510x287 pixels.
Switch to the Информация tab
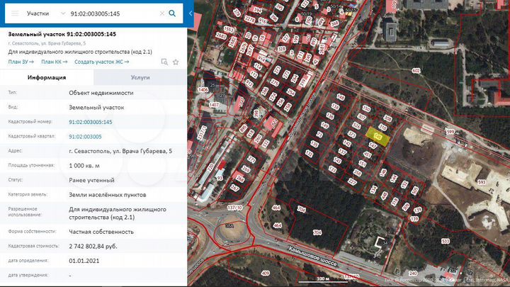(x=47, y=78)
